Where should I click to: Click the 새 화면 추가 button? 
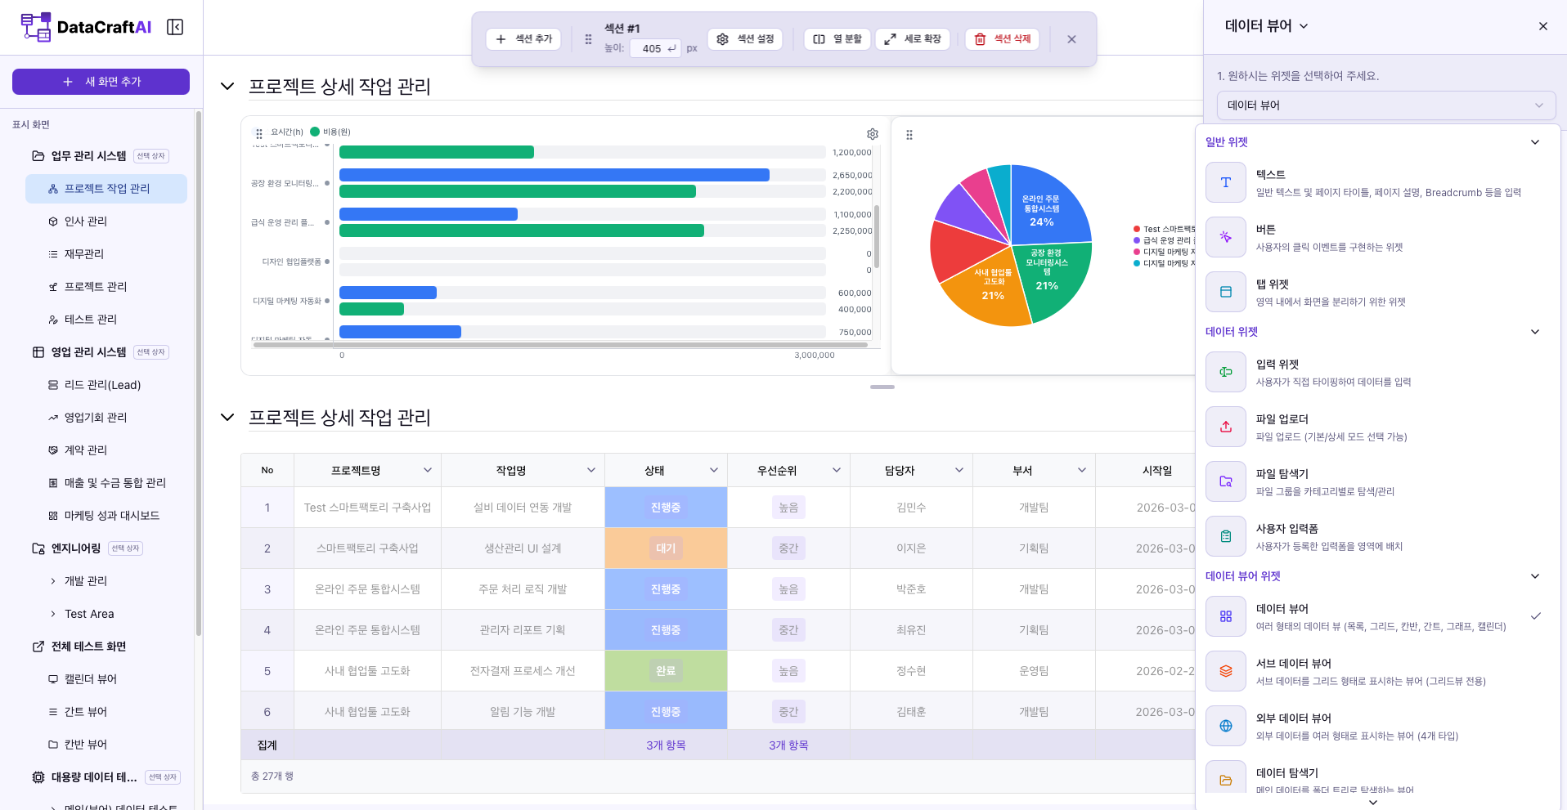pyautogui.click(x=101, y=82)
